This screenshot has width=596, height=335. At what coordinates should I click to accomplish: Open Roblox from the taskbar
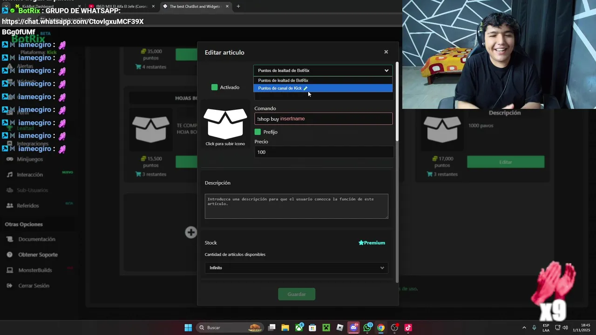click(340, 328)
